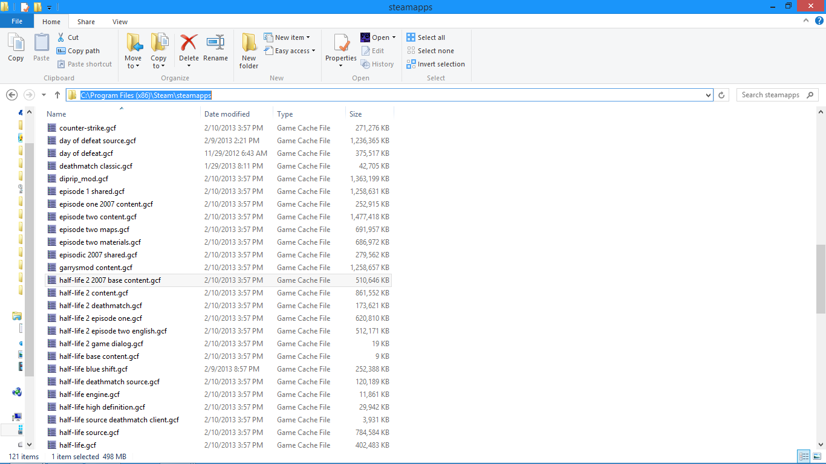Expand the Easy access menu
This screenshot has width=826, height=464.
point(290,51)
